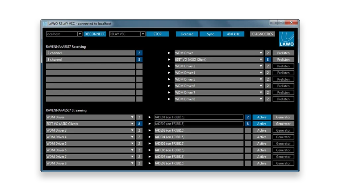
Task: Expand receiving WDM Driver 4 dropdown
Action: [261, 73]
